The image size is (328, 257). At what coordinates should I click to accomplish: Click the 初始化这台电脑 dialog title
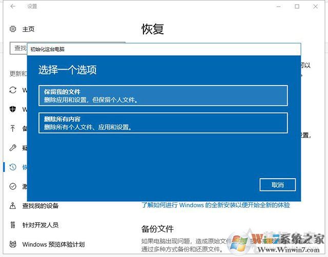(48, 49)
